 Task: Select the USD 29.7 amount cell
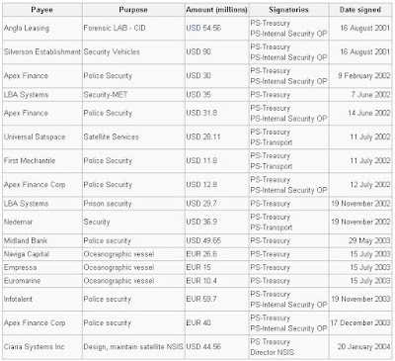pos(216,204)
